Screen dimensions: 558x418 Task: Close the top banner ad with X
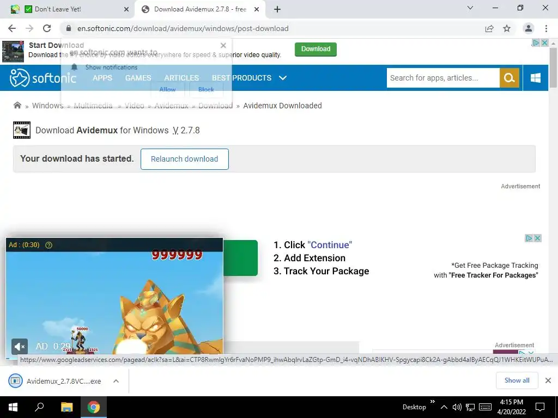pyautogui.click(x=544, y=42)
